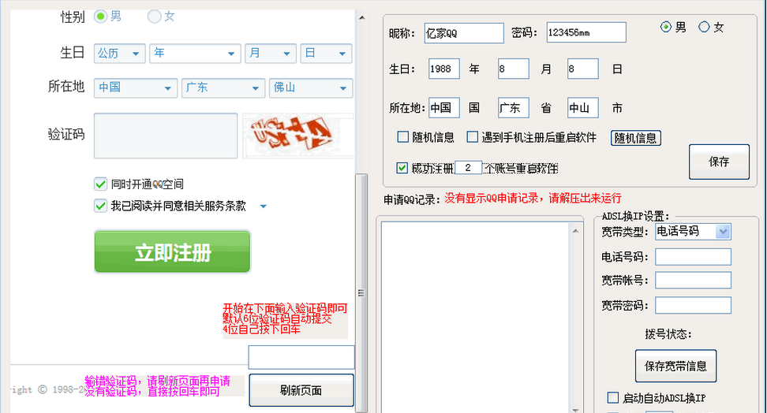Click the city field showing 中山
Viewport: 767px width, 413px height.
(582, 107)
